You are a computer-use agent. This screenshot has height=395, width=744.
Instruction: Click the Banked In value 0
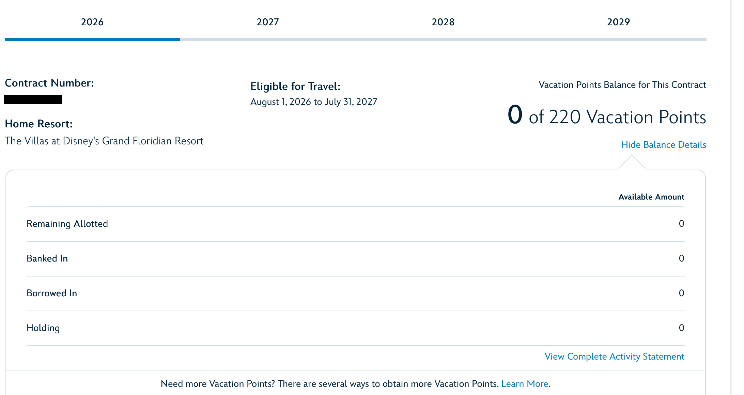pyautogui.click(x=681, y=258)
